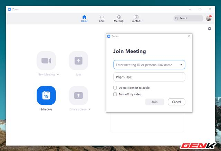The height and width of the screenshot is (151, 221).
Task: Minimize the main Zoom window
Action: (190, 9)
